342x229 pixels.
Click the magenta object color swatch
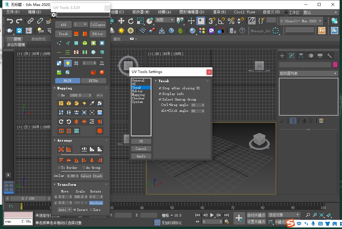pos(335,65)
